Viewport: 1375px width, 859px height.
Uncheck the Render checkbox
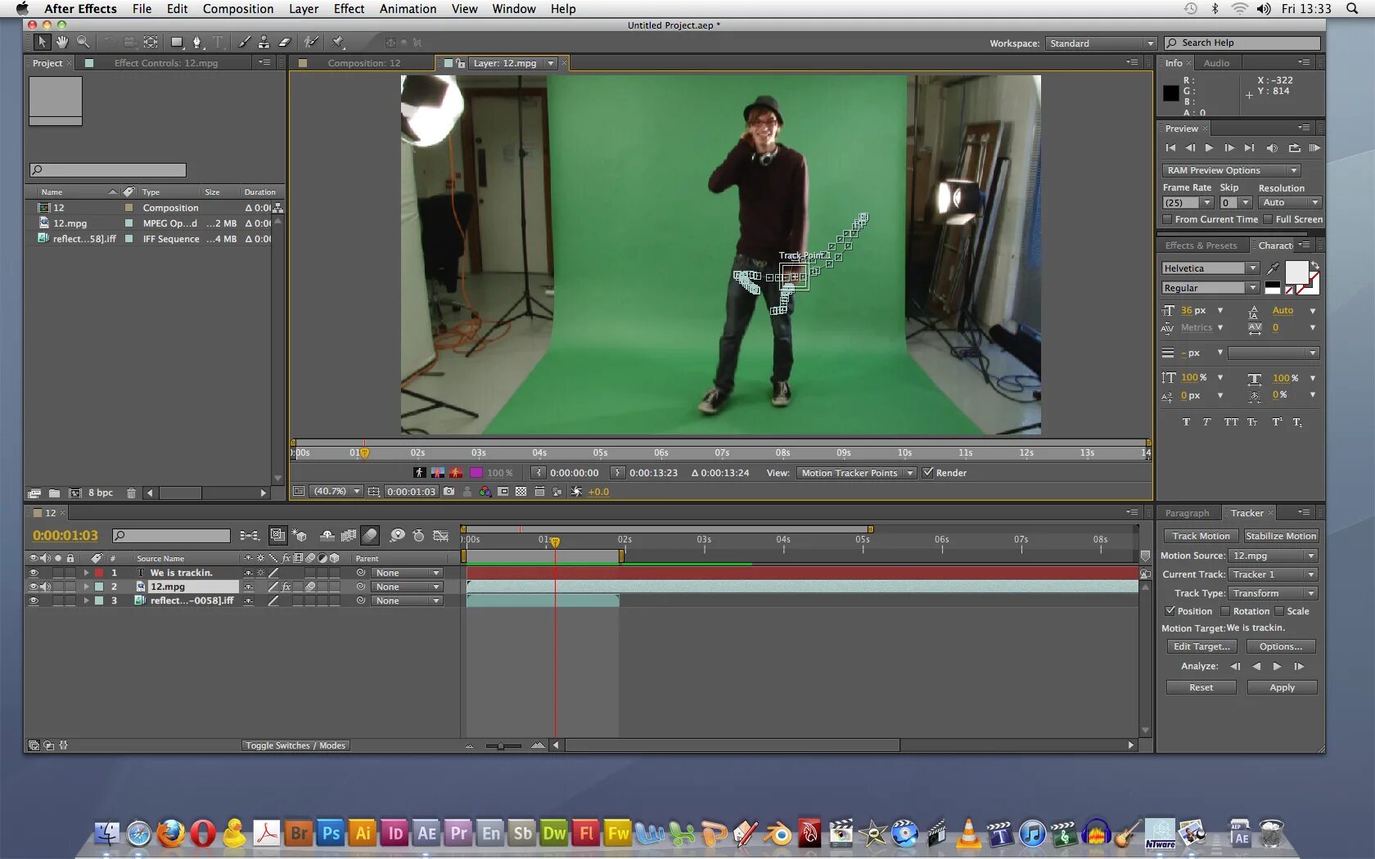coord(927,472)
